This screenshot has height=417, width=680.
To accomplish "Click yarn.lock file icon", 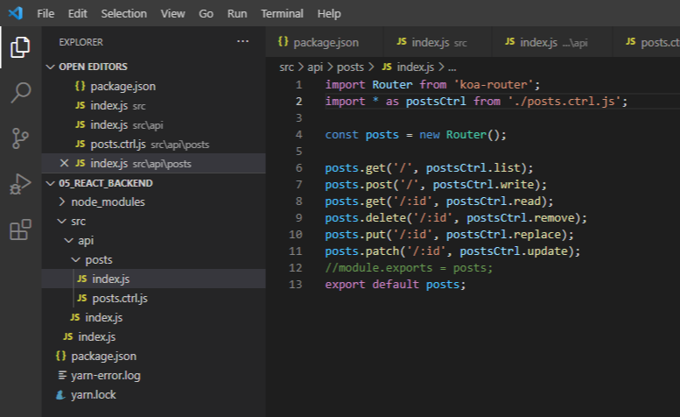I will (x=61, y=394).
